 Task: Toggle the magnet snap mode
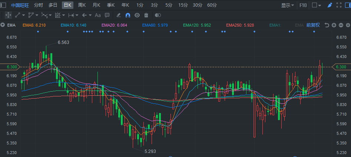pos(128,15)
